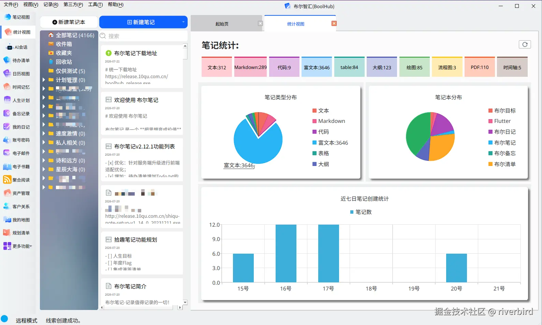Select the 统计视图 sidebar item
Viewport: 542px width, 325px height.
point(18,32)
